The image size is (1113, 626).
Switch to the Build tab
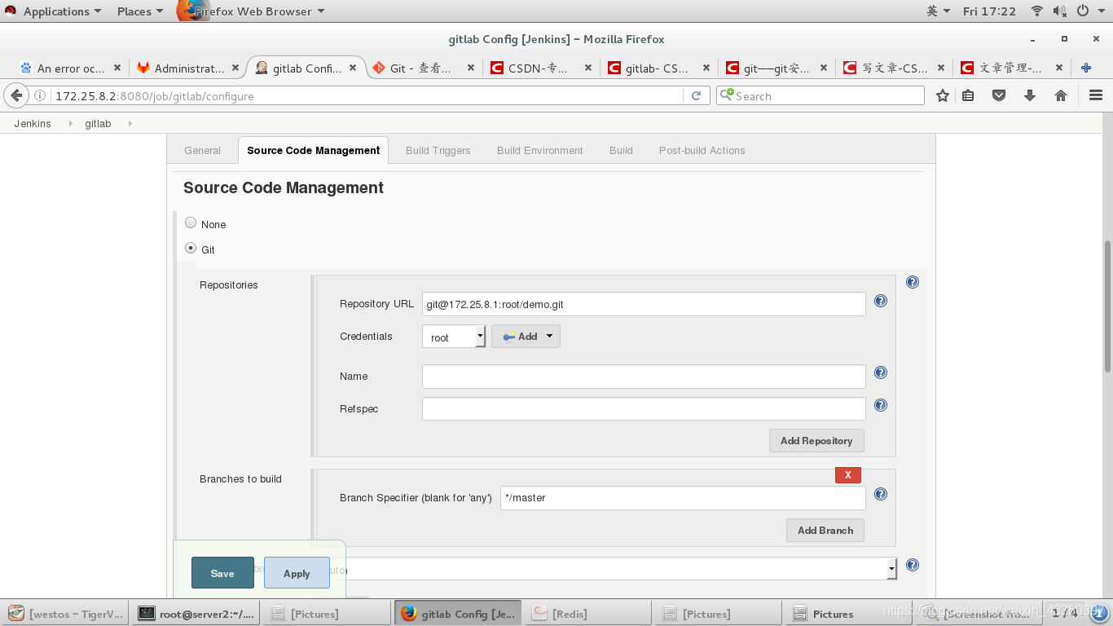[x=621, y=150]
